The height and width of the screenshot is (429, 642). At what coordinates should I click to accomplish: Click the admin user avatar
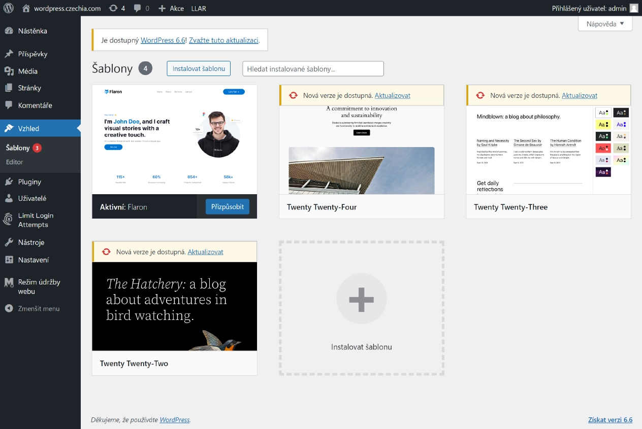pos(633,8)
